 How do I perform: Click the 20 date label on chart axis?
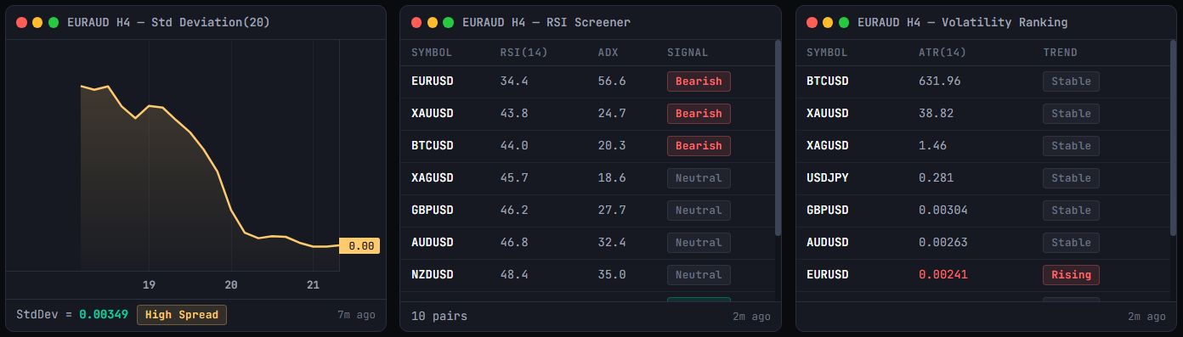(231, 285)
